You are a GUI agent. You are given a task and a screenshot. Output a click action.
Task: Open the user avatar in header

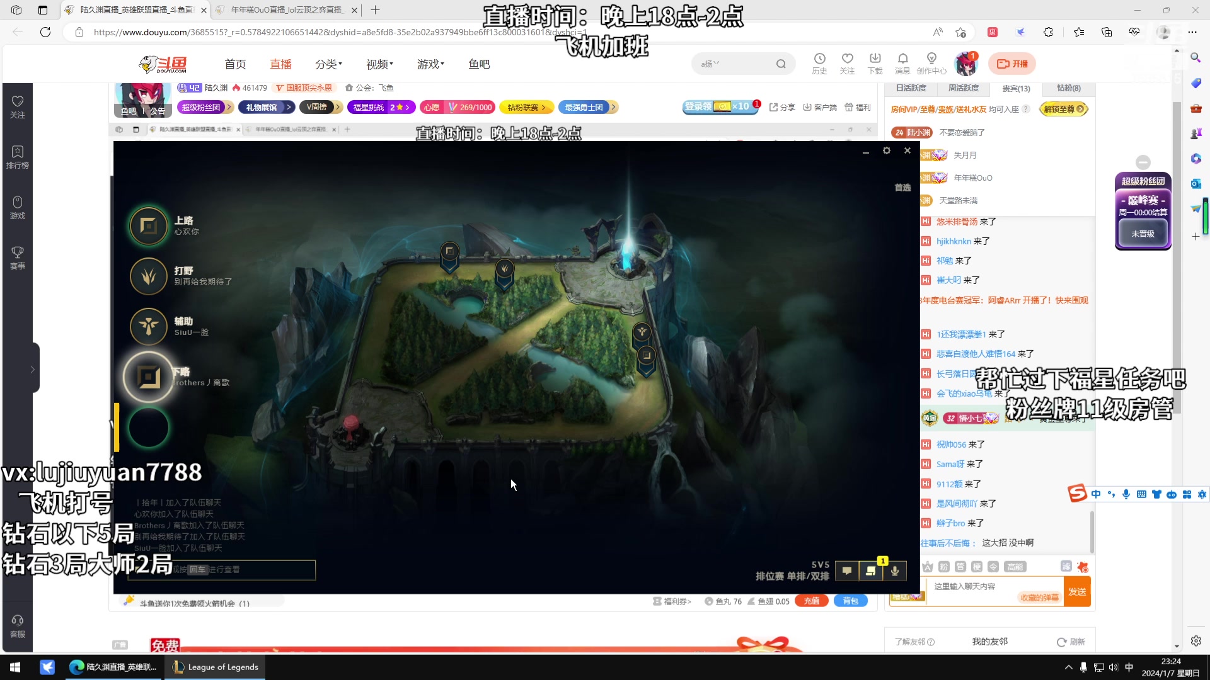[965, 64]
